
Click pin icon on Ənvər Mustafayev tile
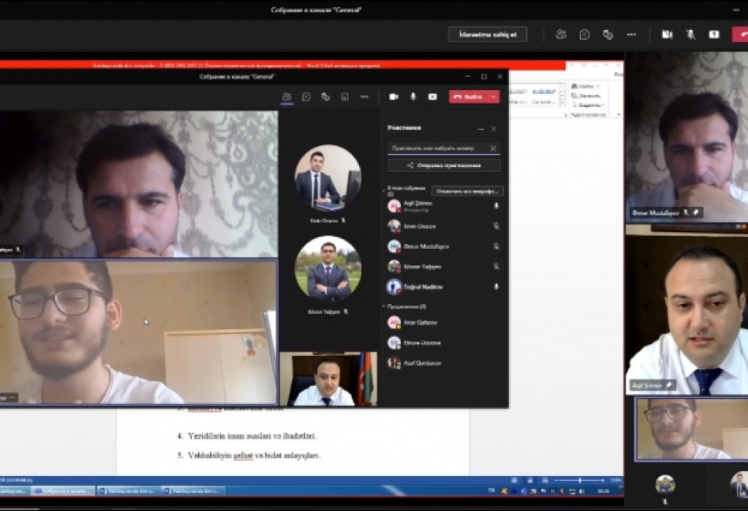[696, 213]
